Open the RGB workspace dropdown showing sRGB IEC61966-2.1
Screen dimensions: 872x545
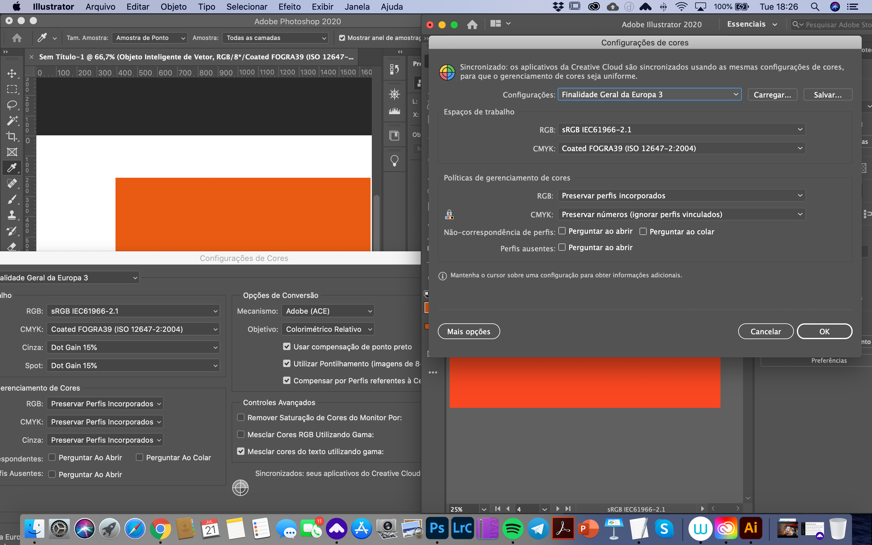click(681, 129)
